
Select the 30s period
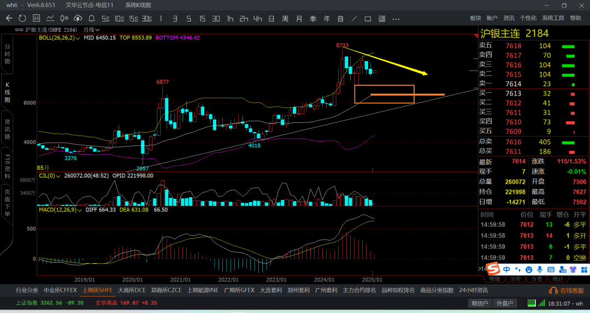(x=147, y=19)
